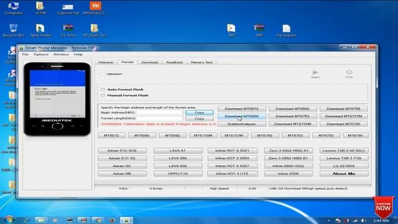Open the ScatterAnalyzer button
Screen dimensions: 398x224
(242, 124)
